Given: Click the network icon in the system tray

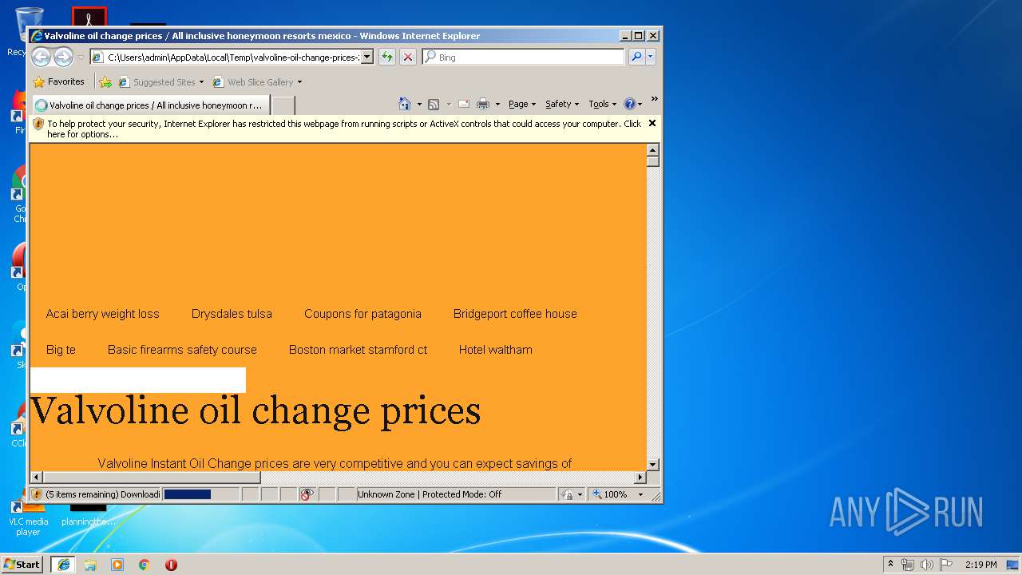Looking at the screenshot, I should [908, 565].
